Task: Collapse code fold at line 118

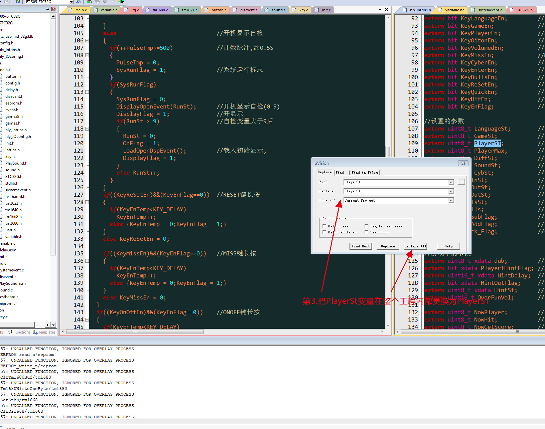Action: [x=87, y=129]
